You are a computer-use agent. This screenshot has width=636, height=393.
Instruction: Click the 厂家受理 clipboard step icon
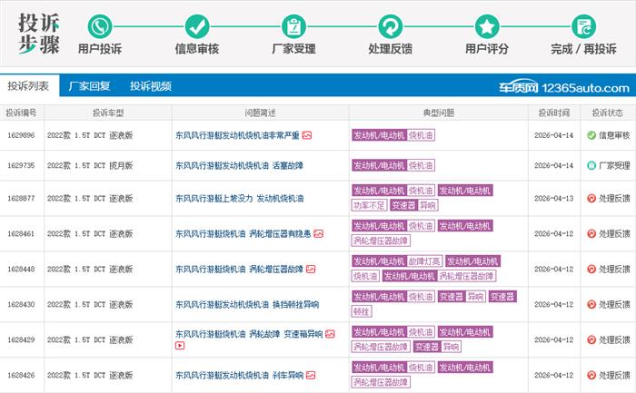tap(293, 25)
